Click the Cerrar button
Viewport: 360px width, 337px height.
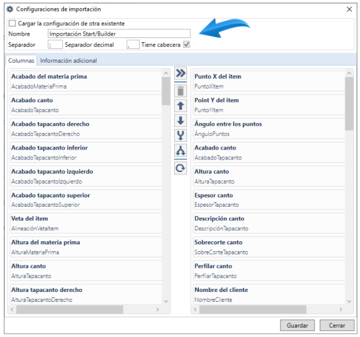[x=337, y=325]
